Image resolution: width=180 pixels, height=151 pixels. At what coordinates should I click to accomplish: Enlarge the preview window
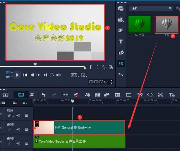(x=111, y=67)
